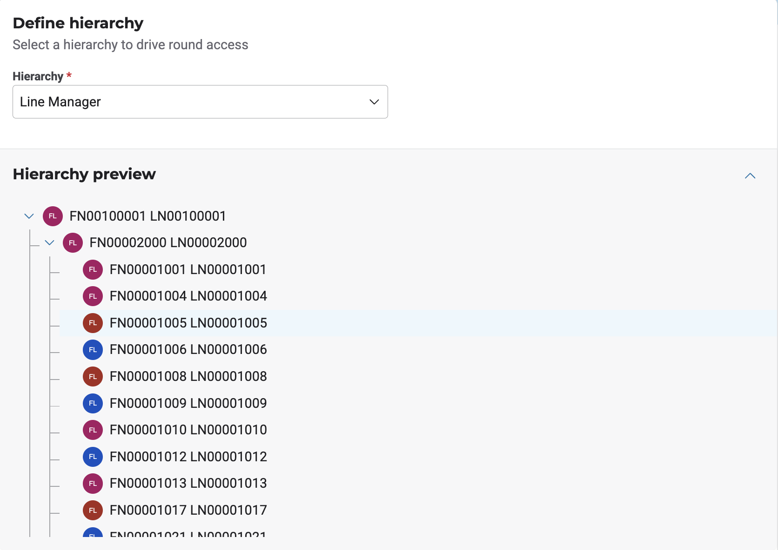The height and width of the screenshot is (550, 778).
Task: Collapse the FN00100001 LN00100001 tree node
Action: (x=29, y=216)
